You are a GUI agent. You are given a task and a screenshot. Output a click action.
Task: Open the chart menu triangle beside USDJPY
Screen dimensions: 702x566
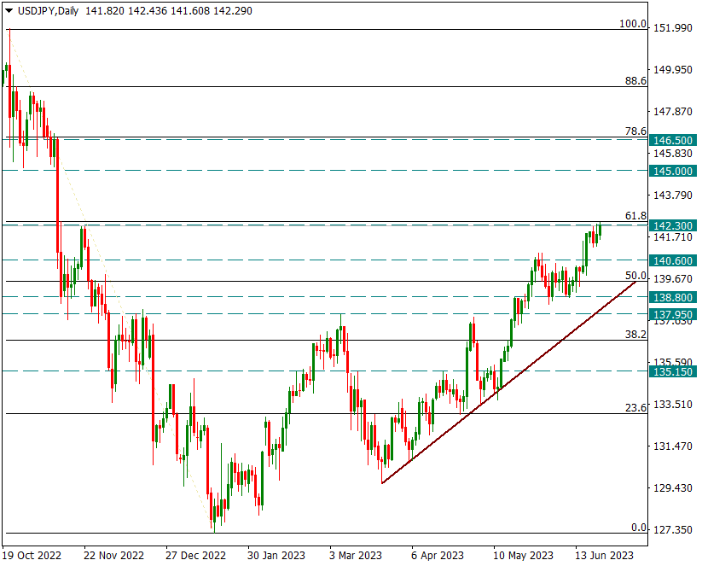coord(9,11)
